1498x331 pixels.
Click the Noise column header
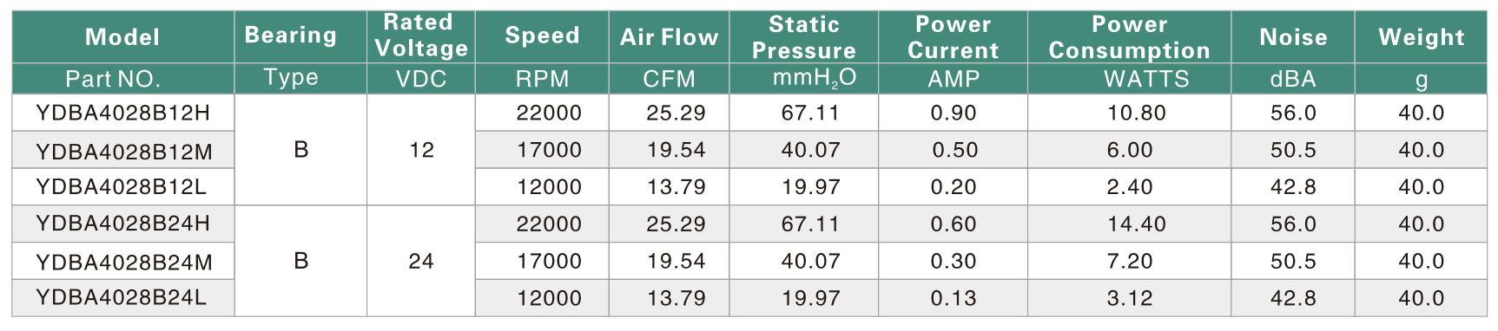click(1293, 37)
